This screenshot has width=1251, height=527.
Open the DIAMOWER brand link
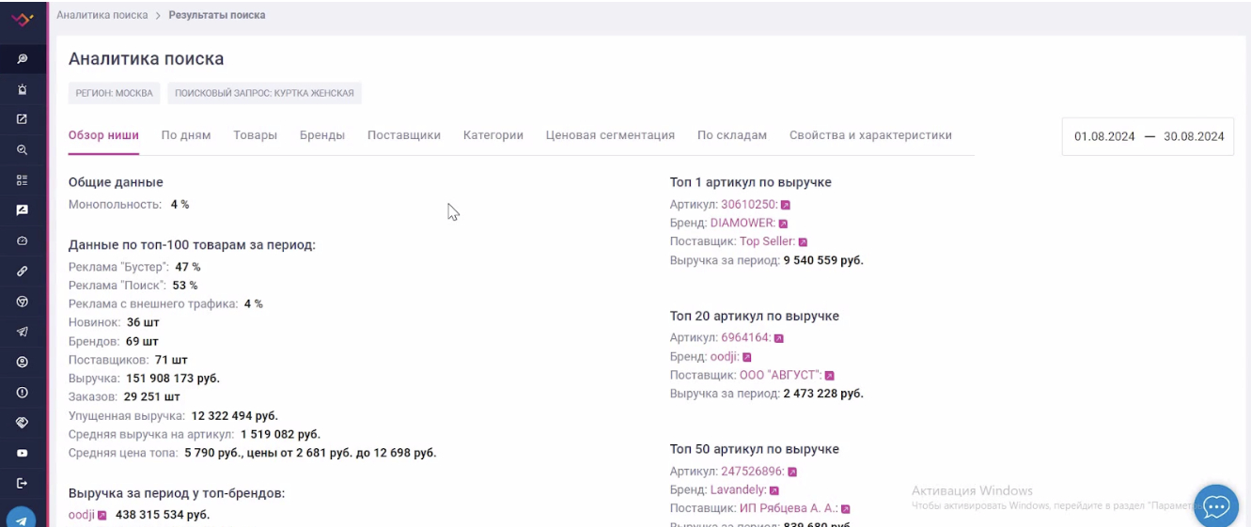pyautogui.click(x=743, y=224)
